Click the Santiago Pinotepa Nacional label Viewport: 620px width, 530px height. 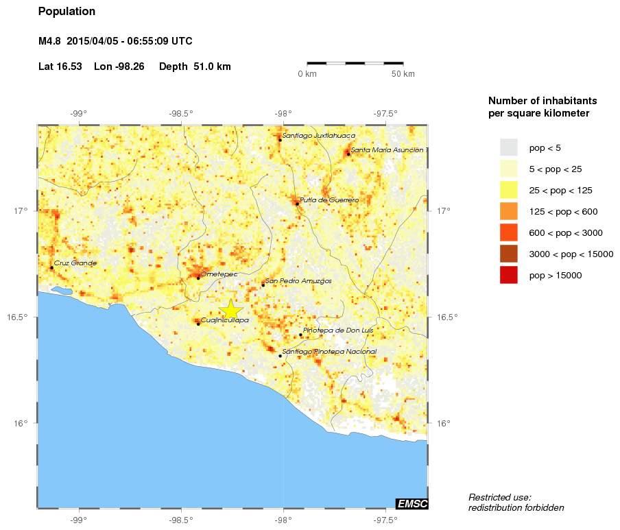(x=329, y=351)
